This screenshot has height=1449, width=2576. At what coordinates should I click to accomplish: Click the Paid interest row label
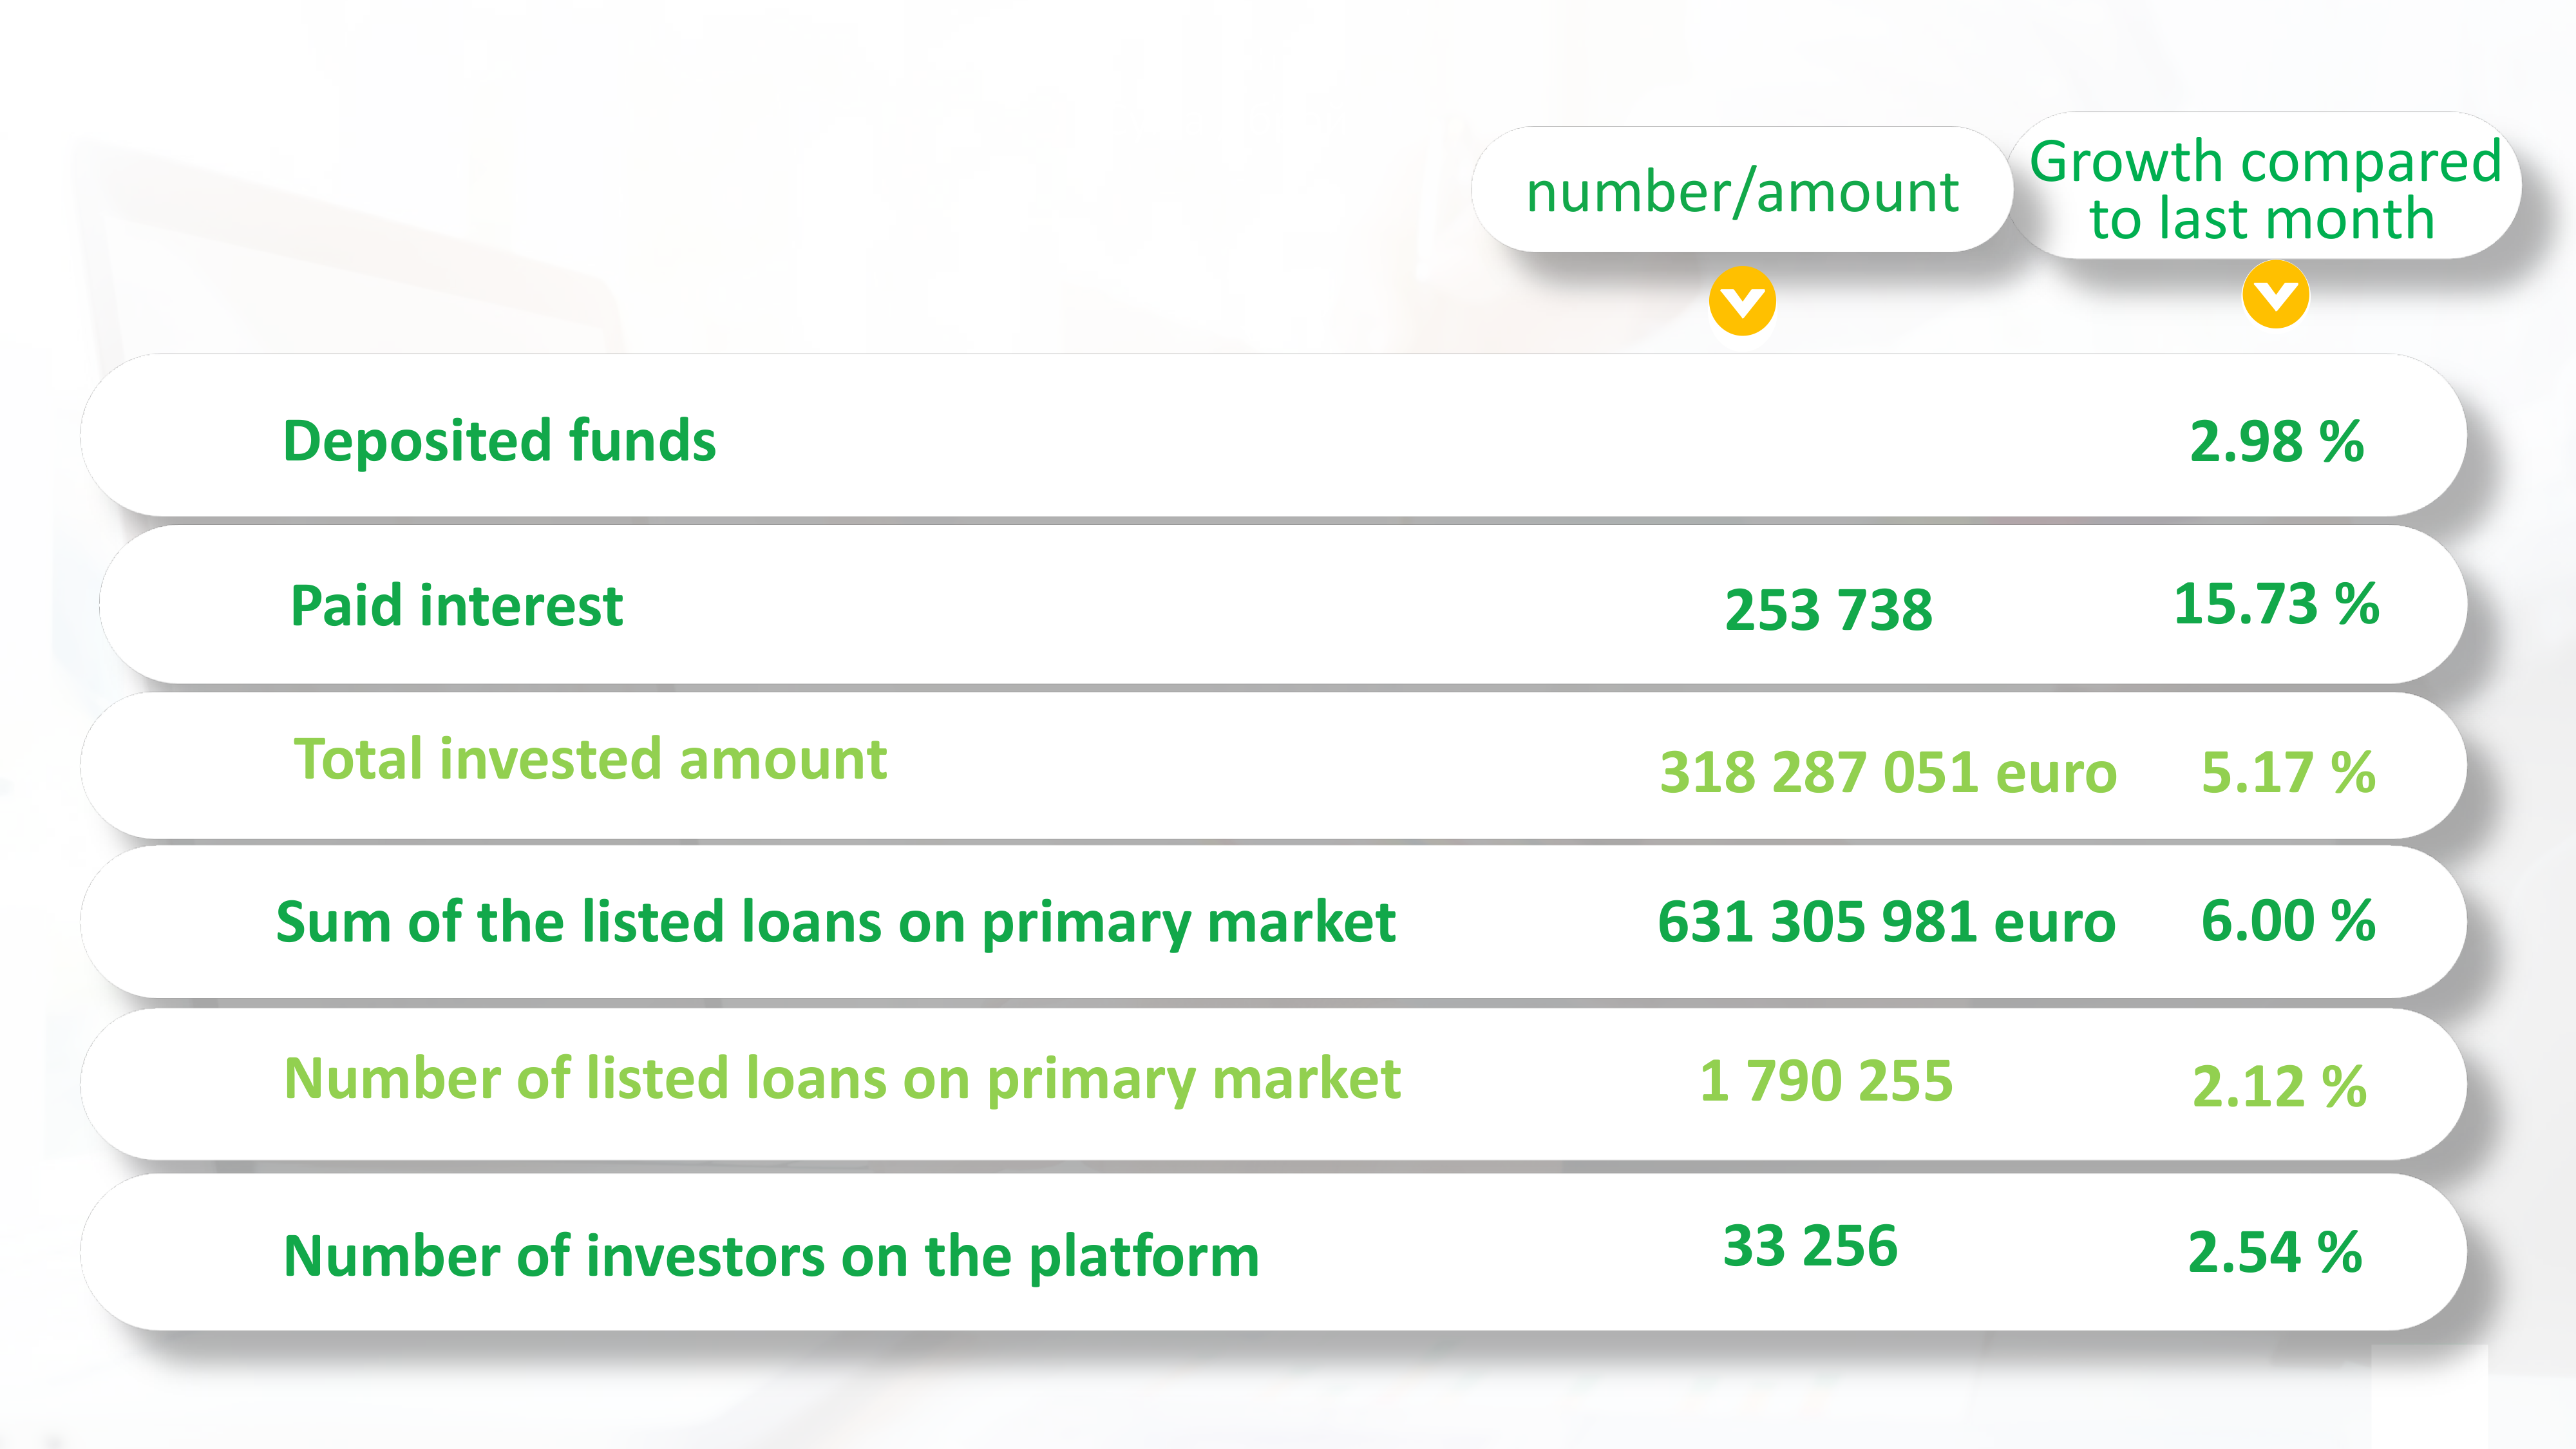coord(457,606)
